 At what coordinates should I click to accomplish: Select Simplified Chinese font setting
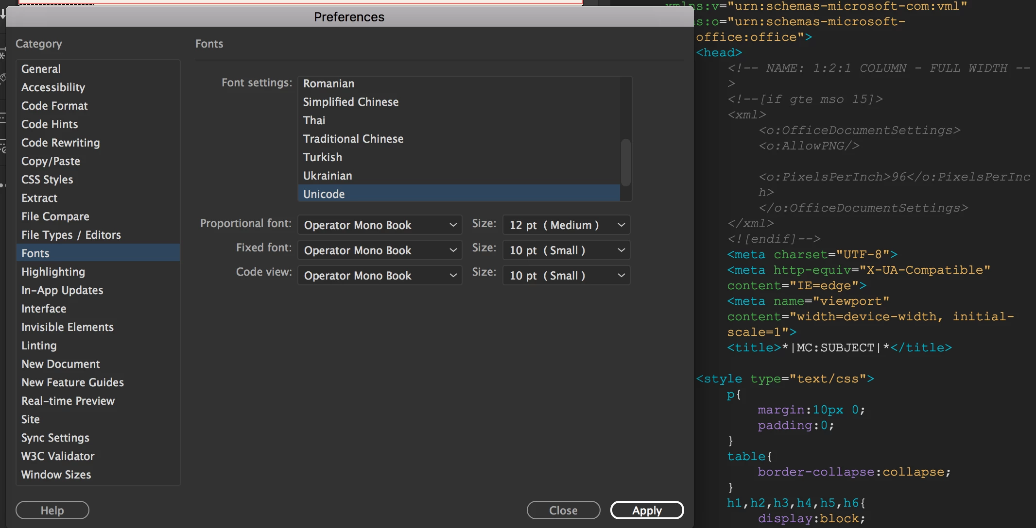pyautogui.click(x=350, y=102)
